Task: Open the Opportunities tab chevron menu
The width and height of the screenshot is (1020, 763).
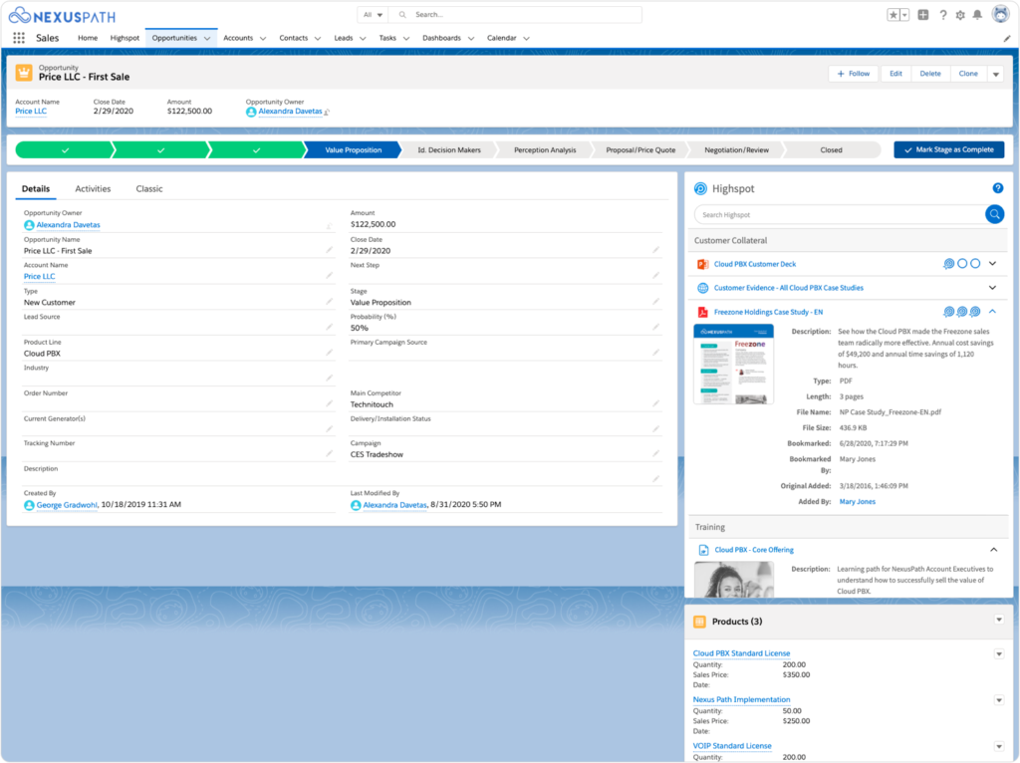Action: tap(207, 39)
